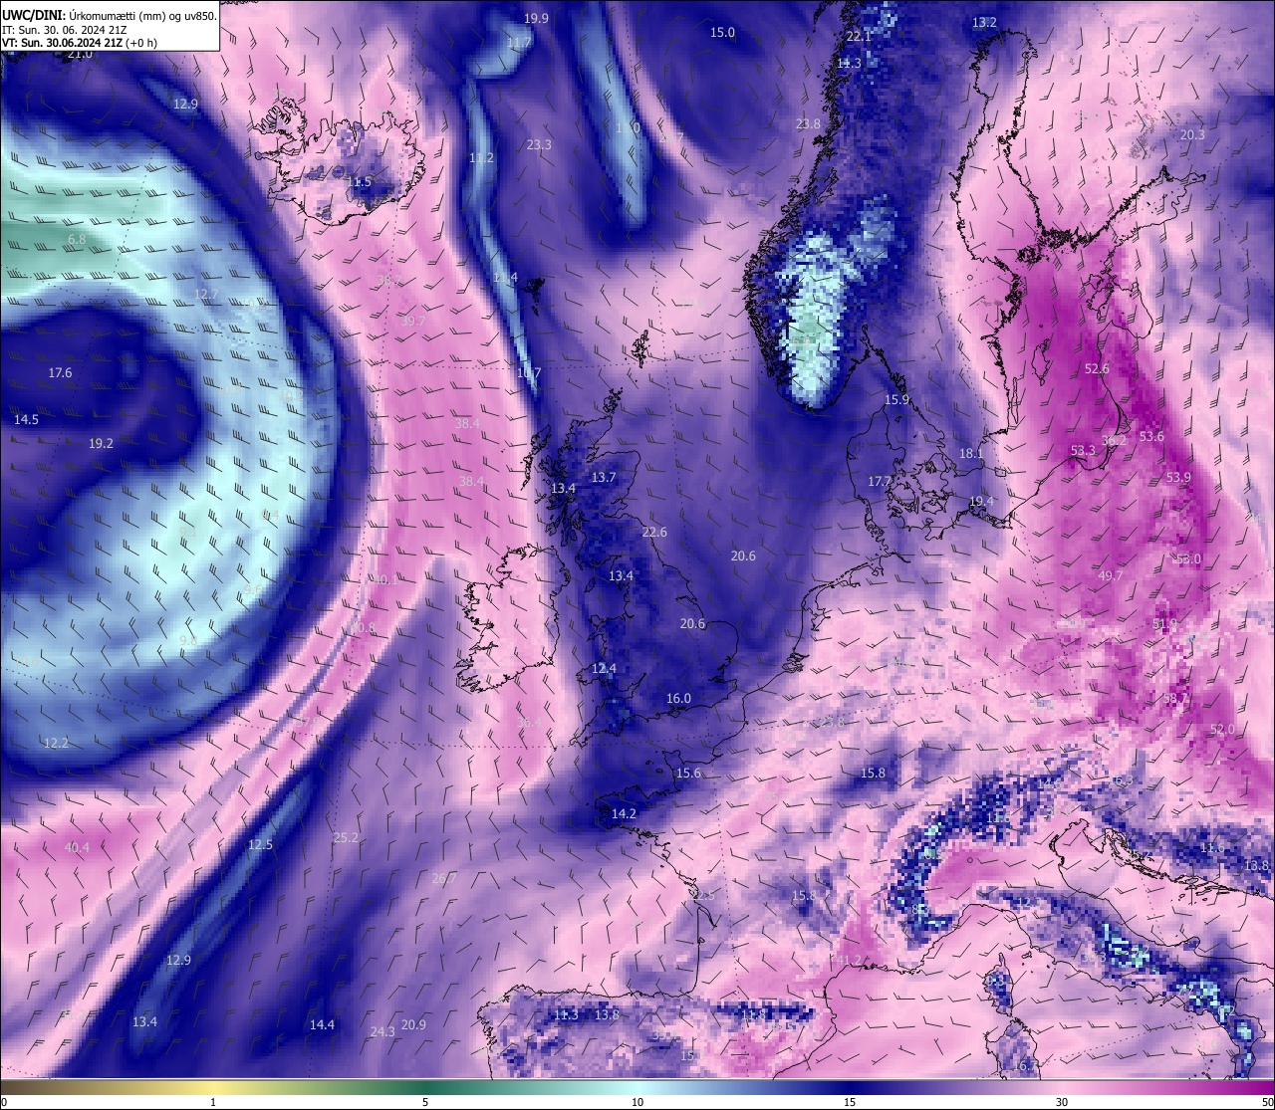Viewport: 1275px width, 1110px height.
Task: Click the 16.0 value over southern England
Action: [678, 699]
